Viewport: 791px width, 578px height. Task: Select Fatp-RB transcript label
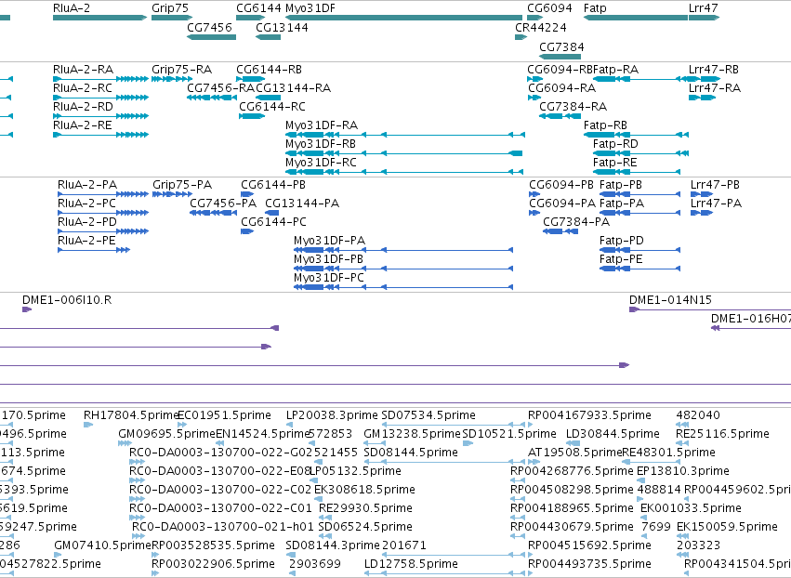[605, 125]
